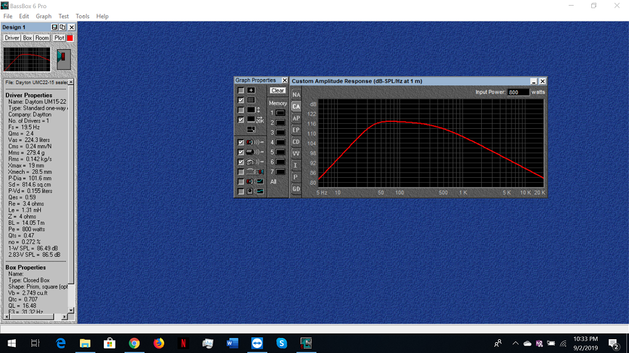The image size is (629, 353).
Task: Click the Input Power field
Action: (x=518, y=92)
